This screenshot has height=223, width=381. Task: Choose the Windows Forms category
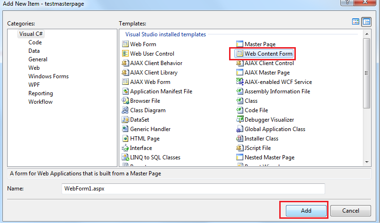[x=48, y=76]
